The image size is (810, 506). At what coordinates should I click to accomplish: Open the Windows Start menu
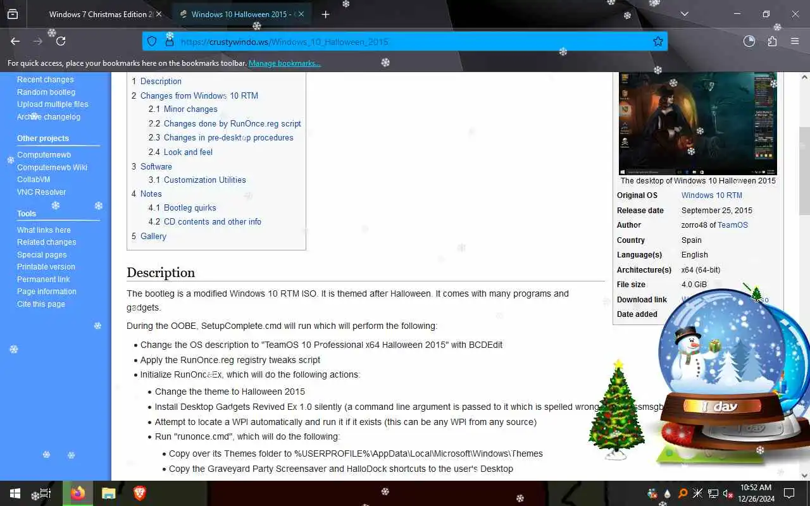[x=15, y=493]
